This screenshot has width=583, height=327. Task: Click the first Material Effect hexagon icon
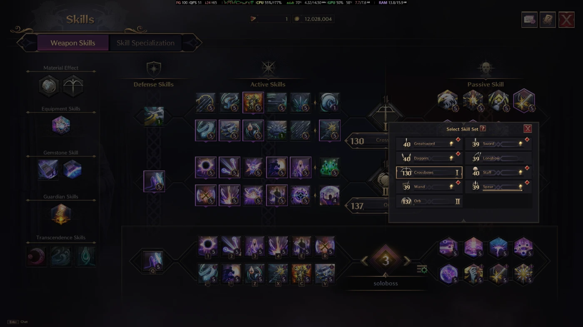[49, 86]
